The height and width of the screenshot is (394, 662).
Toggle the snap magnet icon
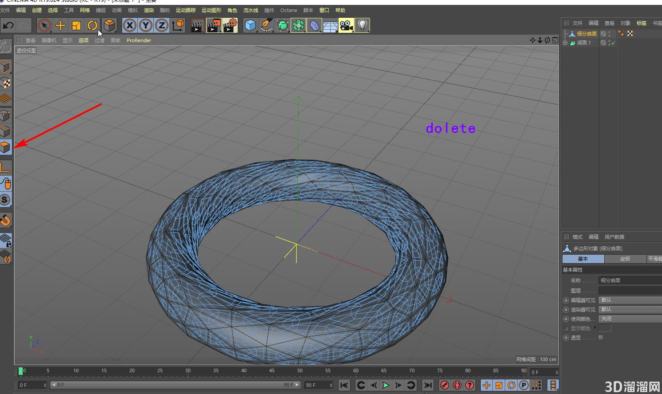click(5, 220)
